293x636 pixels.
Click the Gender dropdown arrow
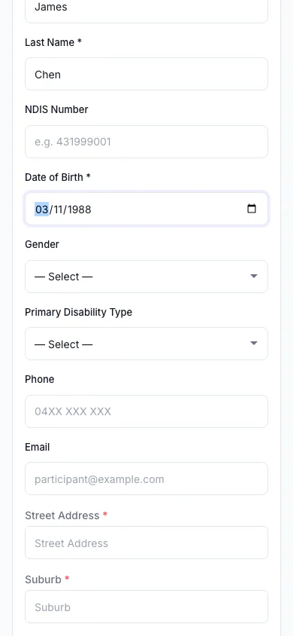tap(253, 277)
